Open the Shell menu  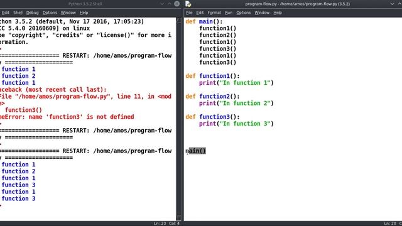(x=18, y=13)
